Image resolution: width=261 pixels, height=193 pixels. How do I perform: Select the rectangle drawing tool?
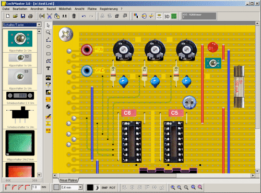pos(48,54)
